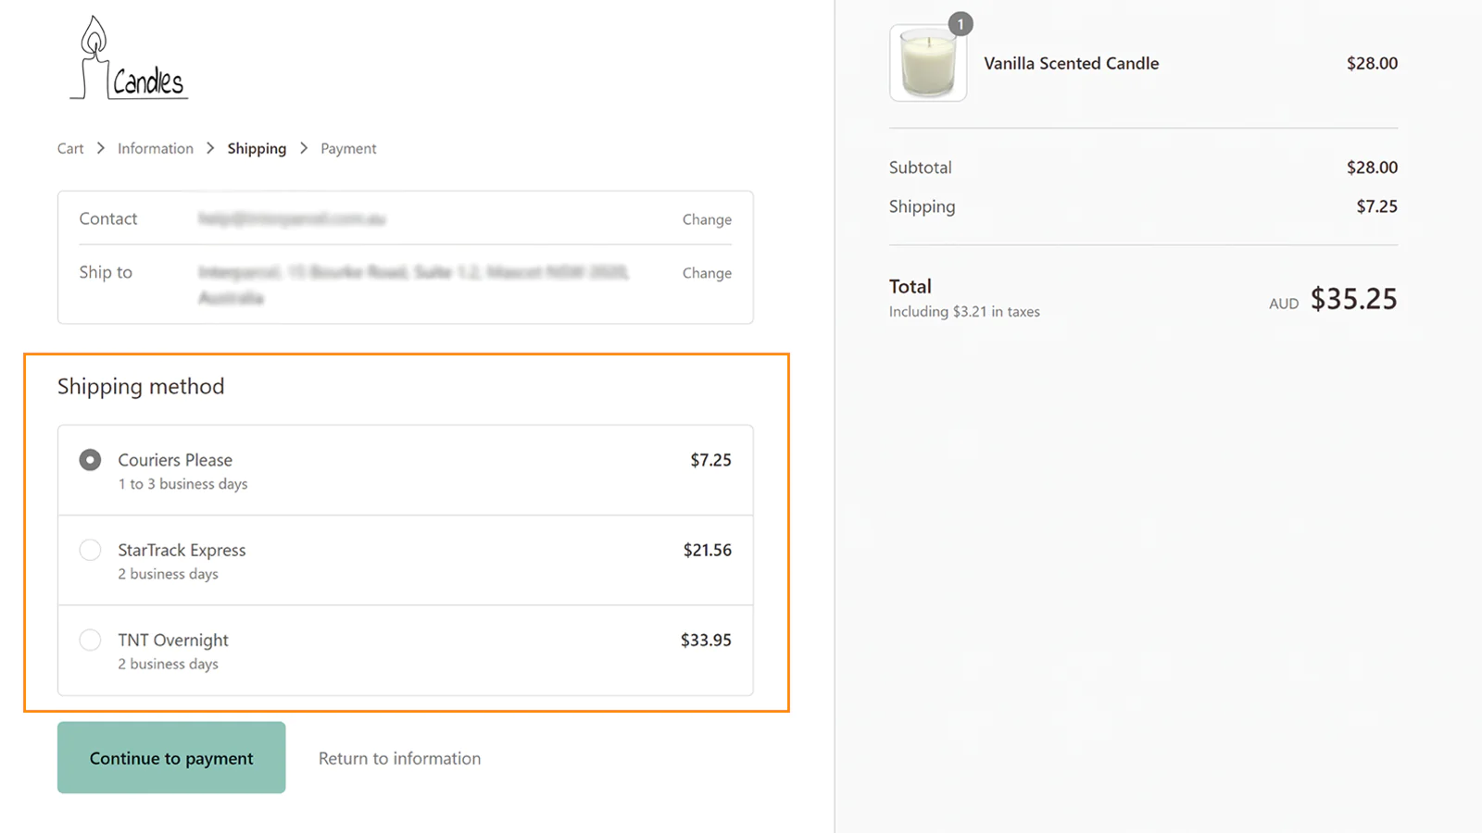Jump to Payment breadcrumb step
Image resolution: width=1482 pixels, height=833 pixels.
click(348, 148)
